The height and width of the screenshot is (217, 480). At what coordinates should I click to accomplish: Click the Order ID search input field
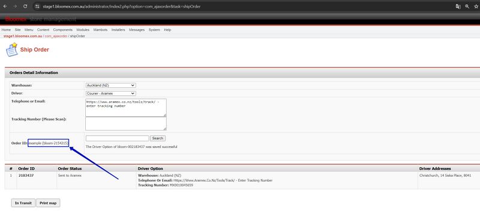point(117,138)
